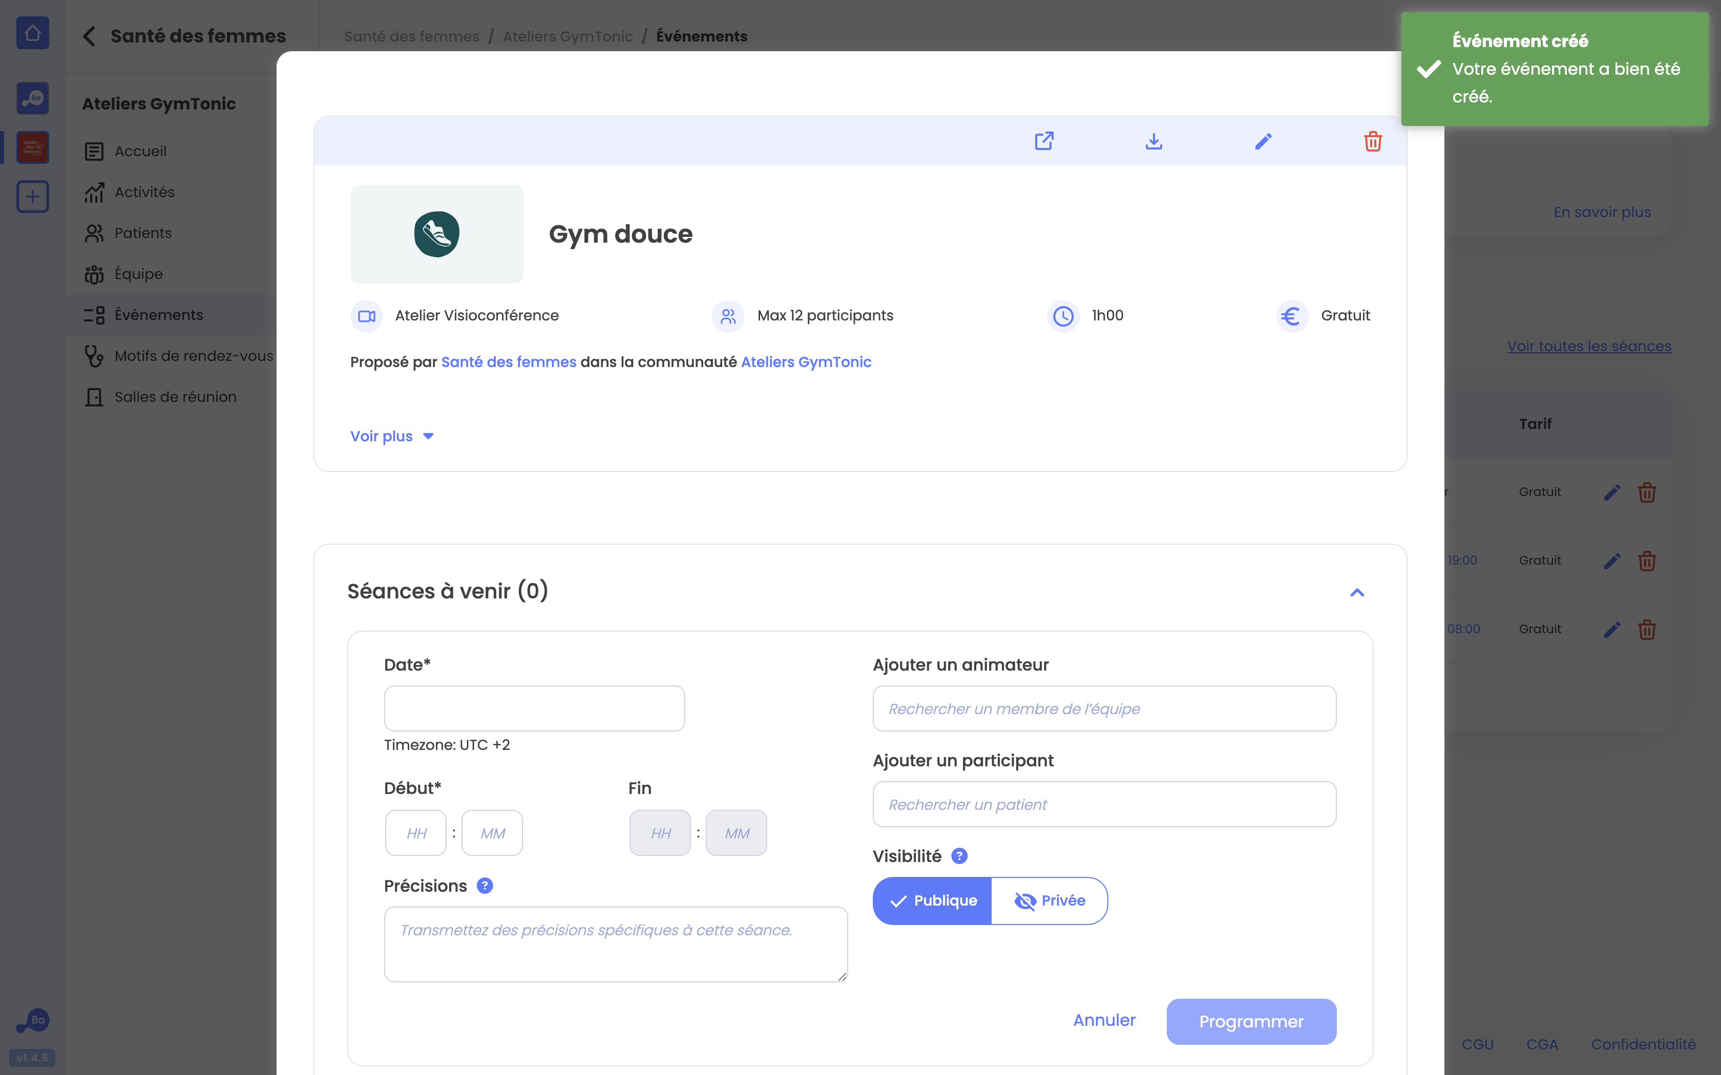The width and height of the screenshot is (1721, 1075).
Task: Delete the session row ending at 19:00
Action: 1647,561
